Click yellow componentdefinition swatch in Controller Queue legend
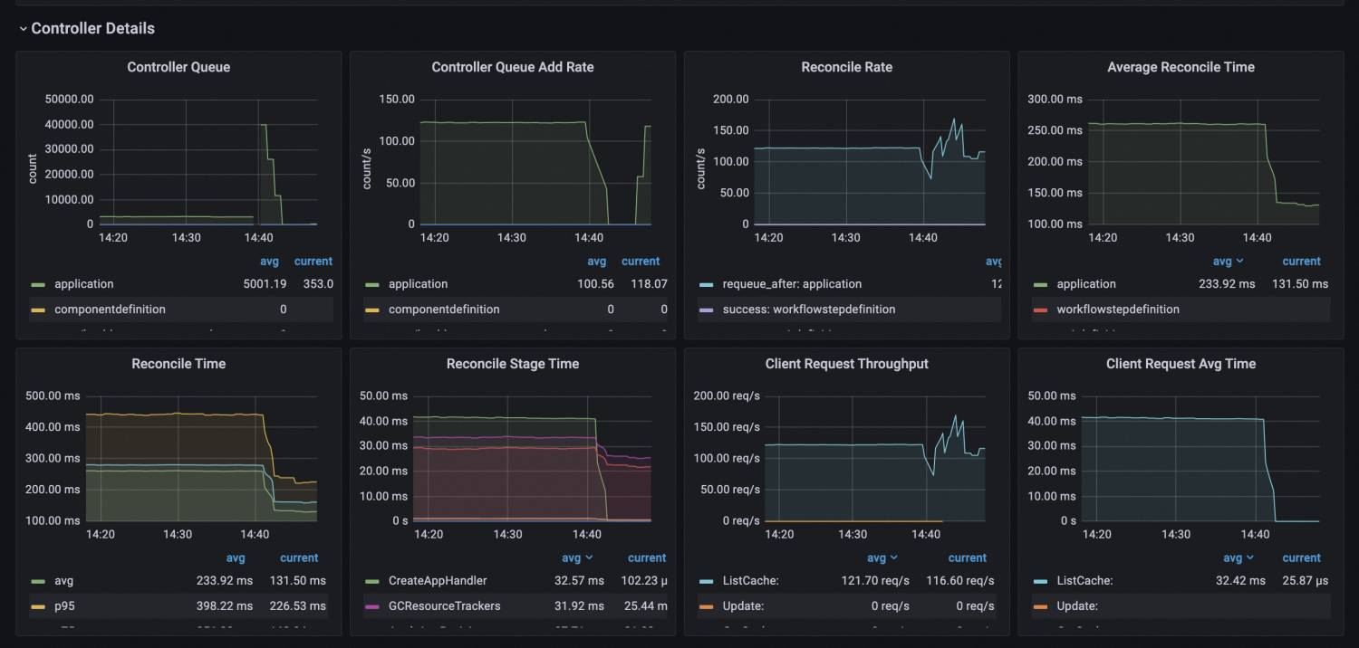Viewport: 1359px width, 648px height. click(x=37, y=310)
